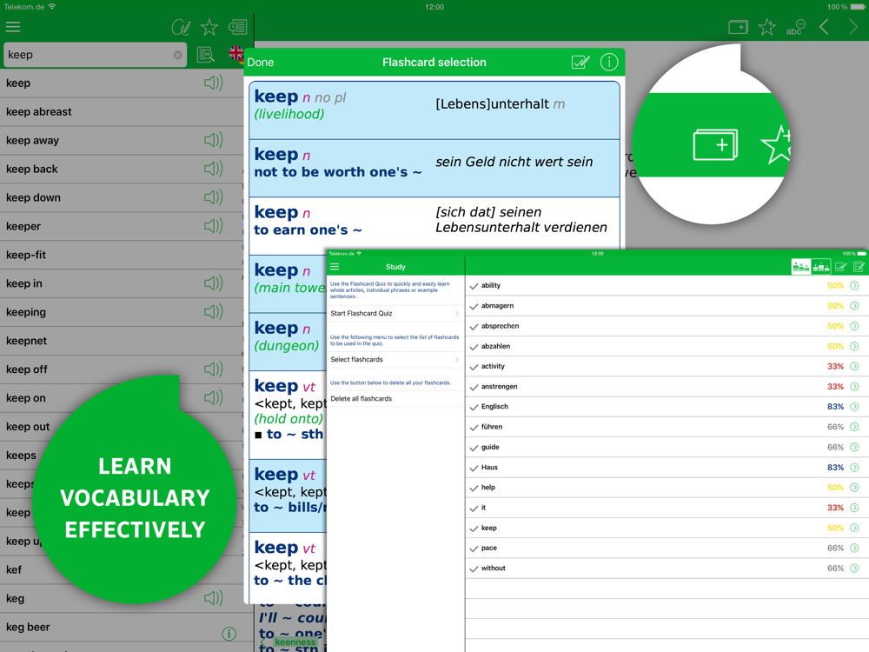
Task: Click checklist edit icon in Study toolbar
Action: [x=859, y=267]
